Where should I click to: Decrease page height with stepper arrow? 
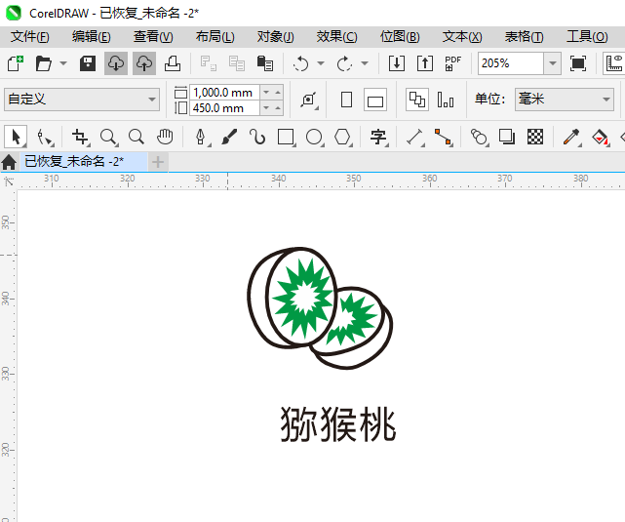click(x=266, y=108)
